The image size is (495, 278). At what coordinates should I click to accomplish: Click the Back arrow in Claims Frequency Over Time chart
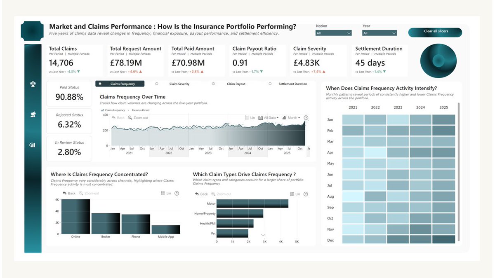point(118,118)
